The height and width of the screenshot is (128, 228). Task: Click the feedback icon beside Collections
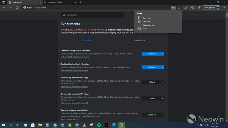(199, 7)
